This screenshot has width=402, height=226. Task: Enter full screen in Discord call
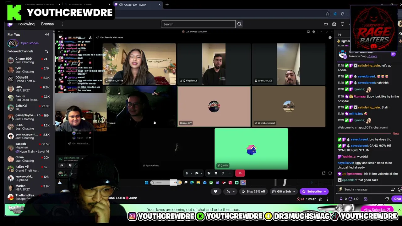tap(330, 173)
